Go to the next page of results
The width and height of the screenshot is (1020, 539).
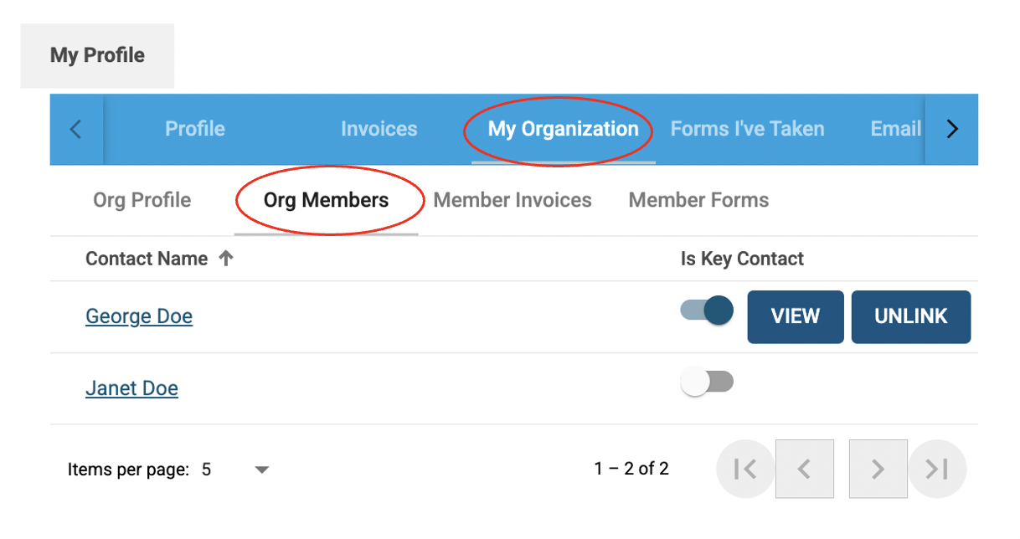click(x=878, y=469)
